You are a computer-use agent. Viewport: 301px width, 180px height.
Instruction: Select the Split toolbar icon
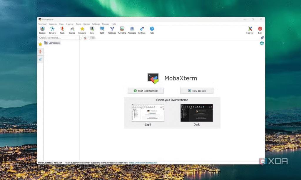(x=102, y=30)
